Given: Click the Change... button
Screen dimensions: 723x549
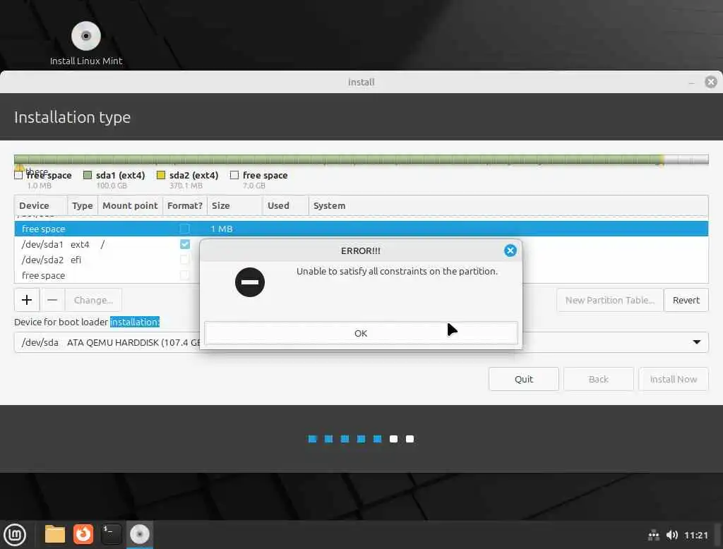Looking at the screenshot, I should (93, 300).
